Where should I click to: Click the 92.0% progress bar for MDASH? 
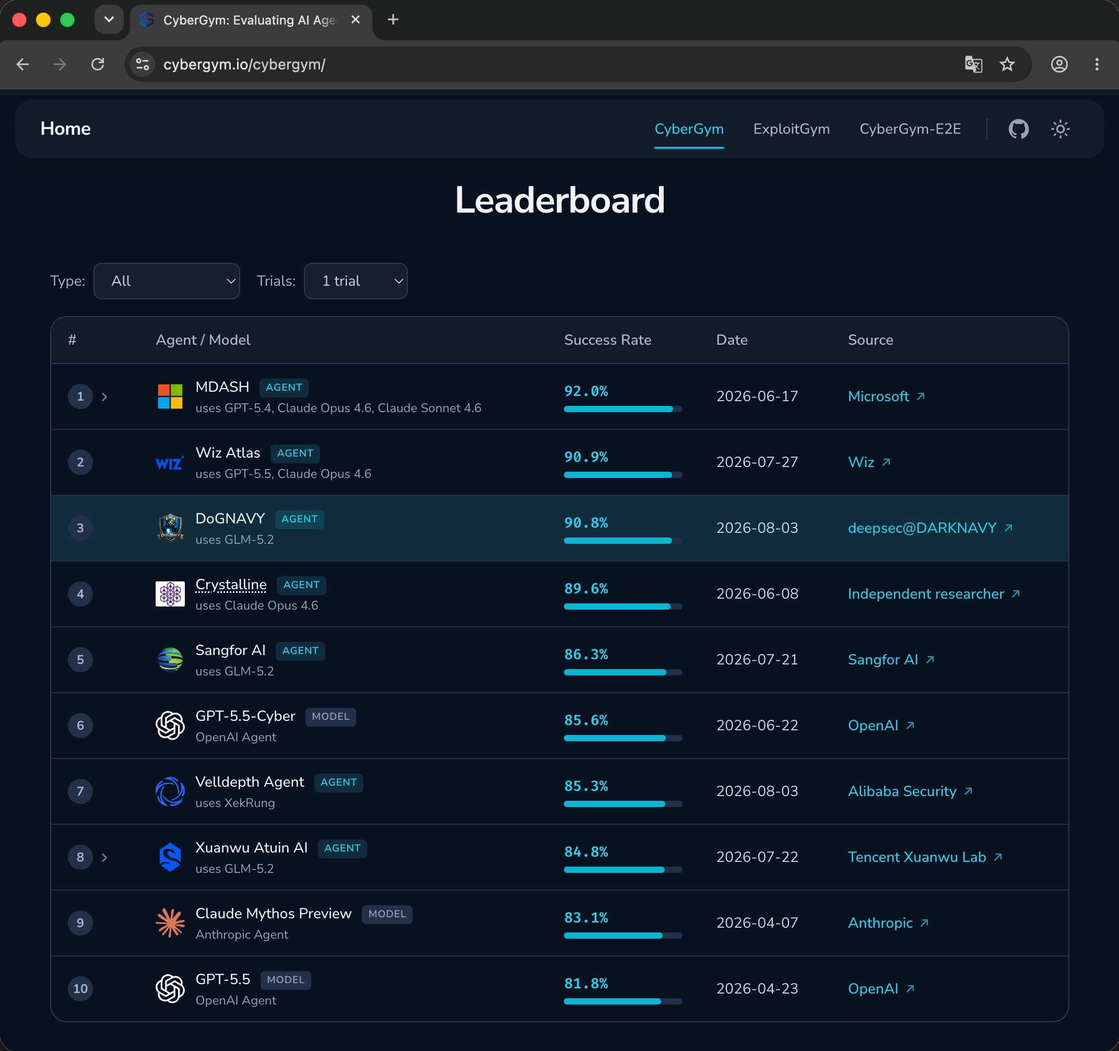[623, 409]
